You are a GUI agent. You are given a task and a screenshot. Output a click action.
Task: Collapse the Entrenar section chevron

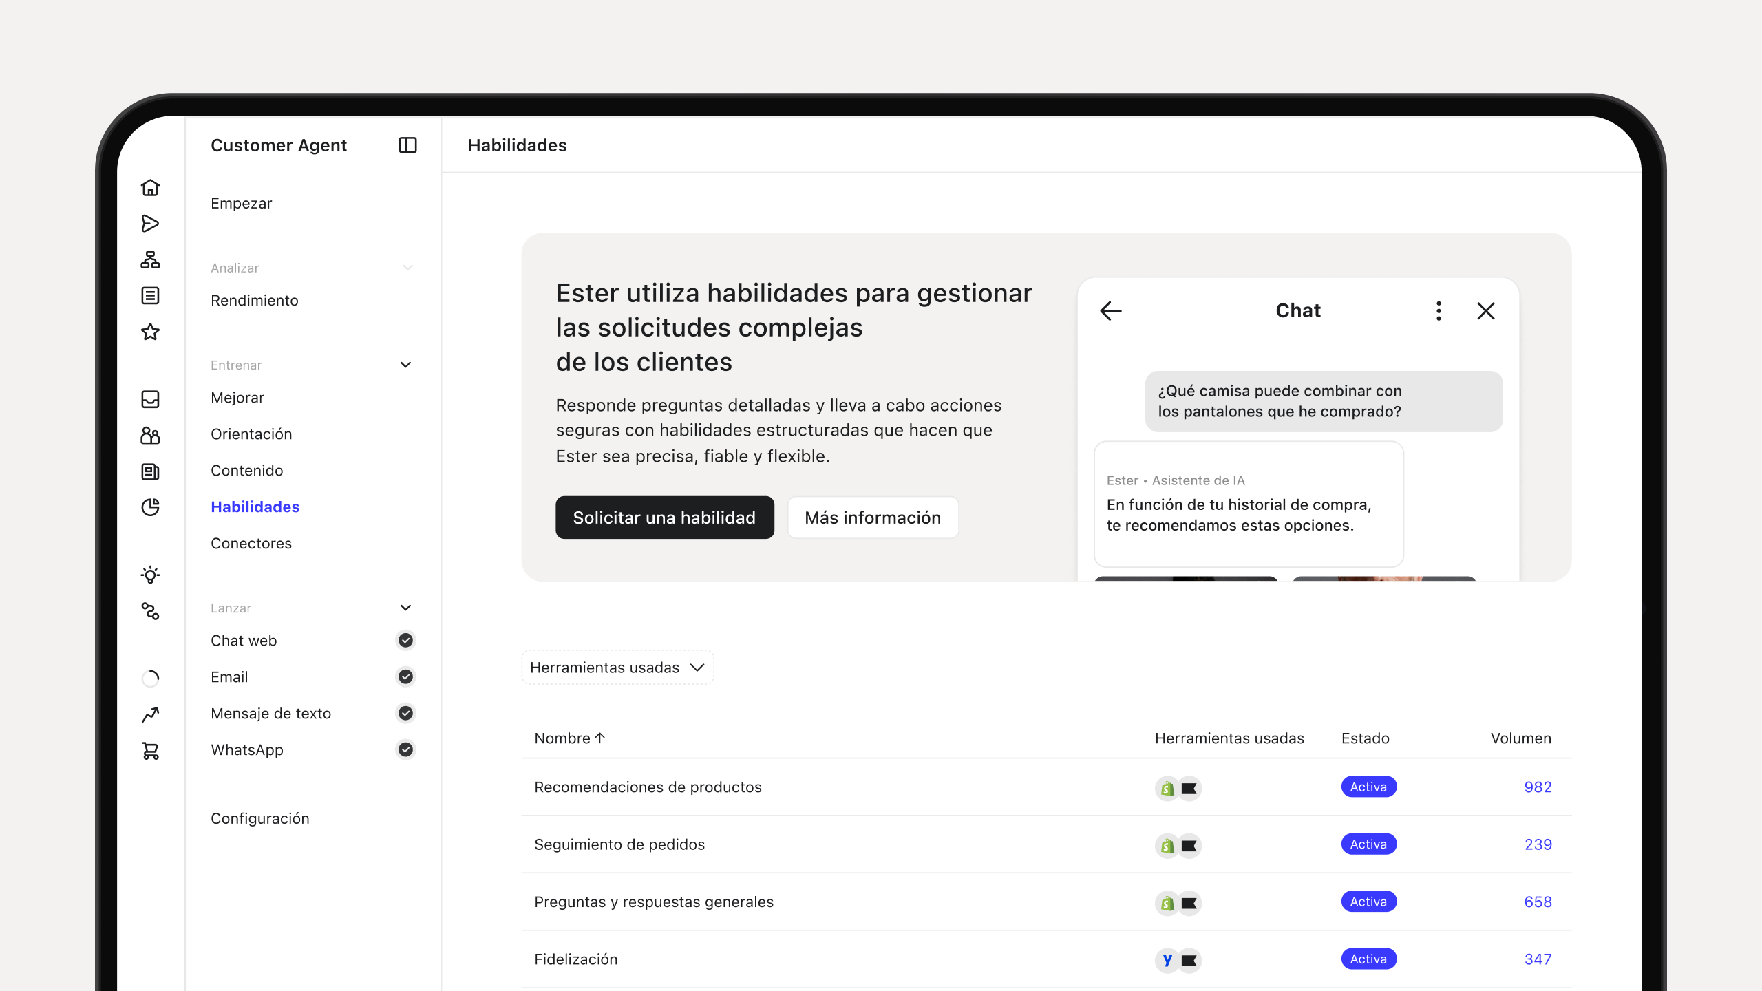coord(406,365)
